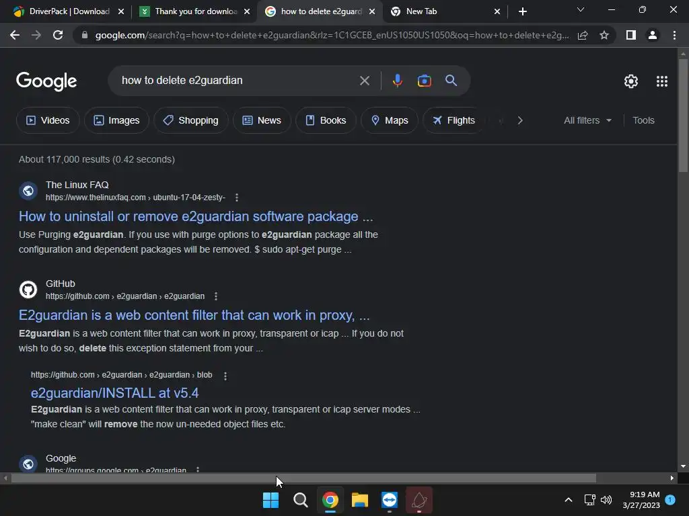Close the DriverPack tab

coord(121,11)
